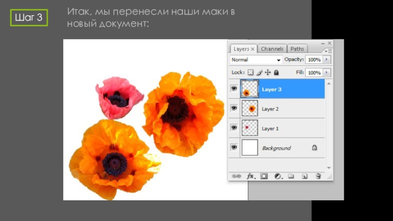
Task: Delete layer with trash icon
Action: 318,176
